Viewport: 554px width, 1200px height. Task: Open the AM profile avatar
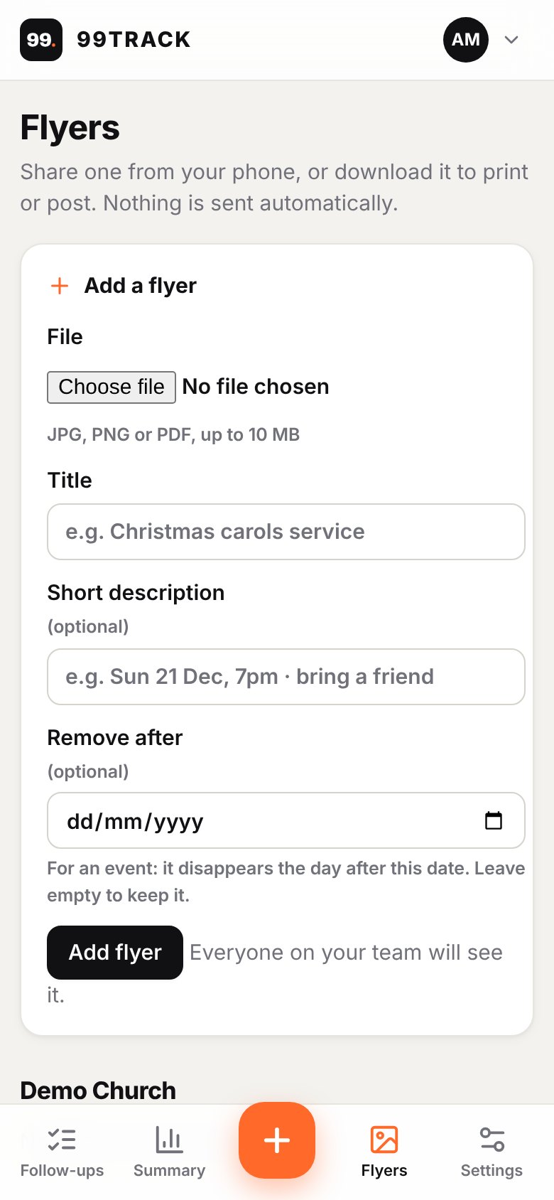[x=466, y=40]
